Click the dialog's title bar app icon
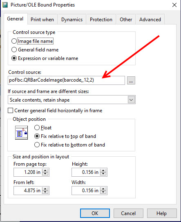 point(5,5)
